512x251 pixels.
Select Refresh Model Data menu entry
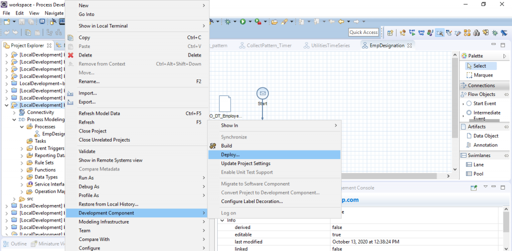(x=137, y=113)
